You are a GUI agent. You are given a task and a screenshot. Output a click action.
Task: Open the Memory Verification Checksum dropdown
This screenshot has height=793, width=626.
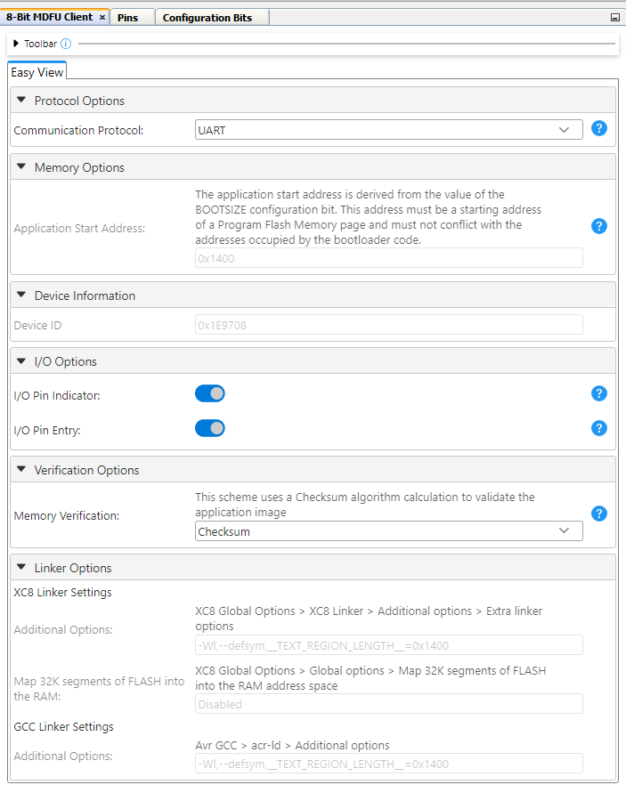coord(388,531)
